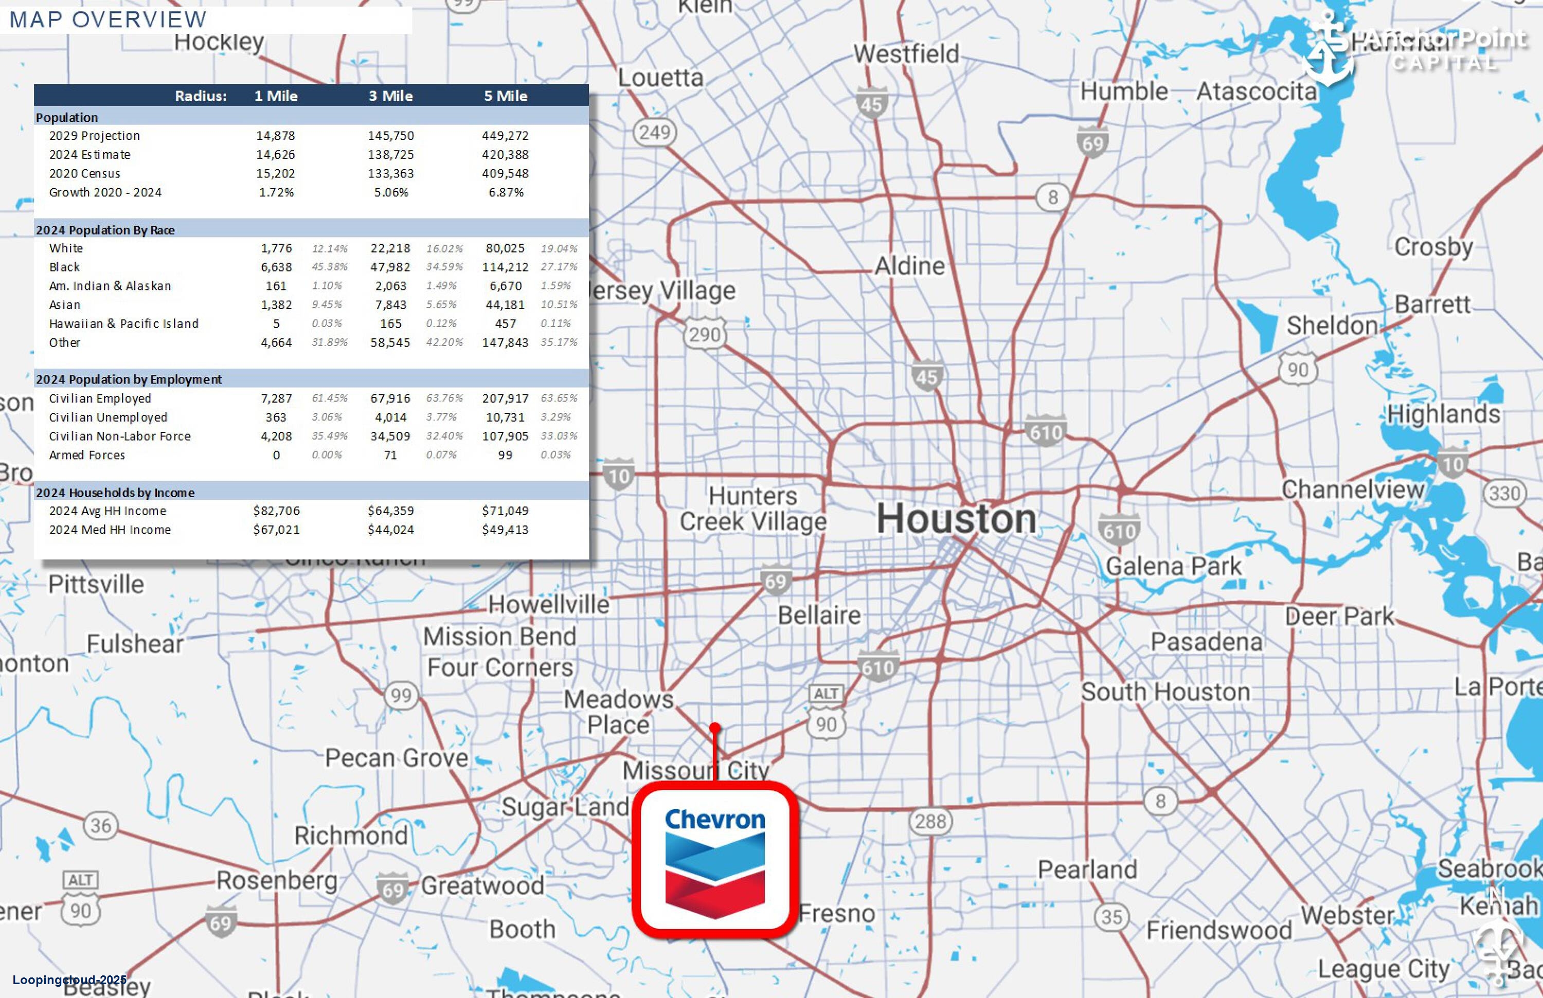Click the Aldine label
1543x998 pixels.
[909, 266]
